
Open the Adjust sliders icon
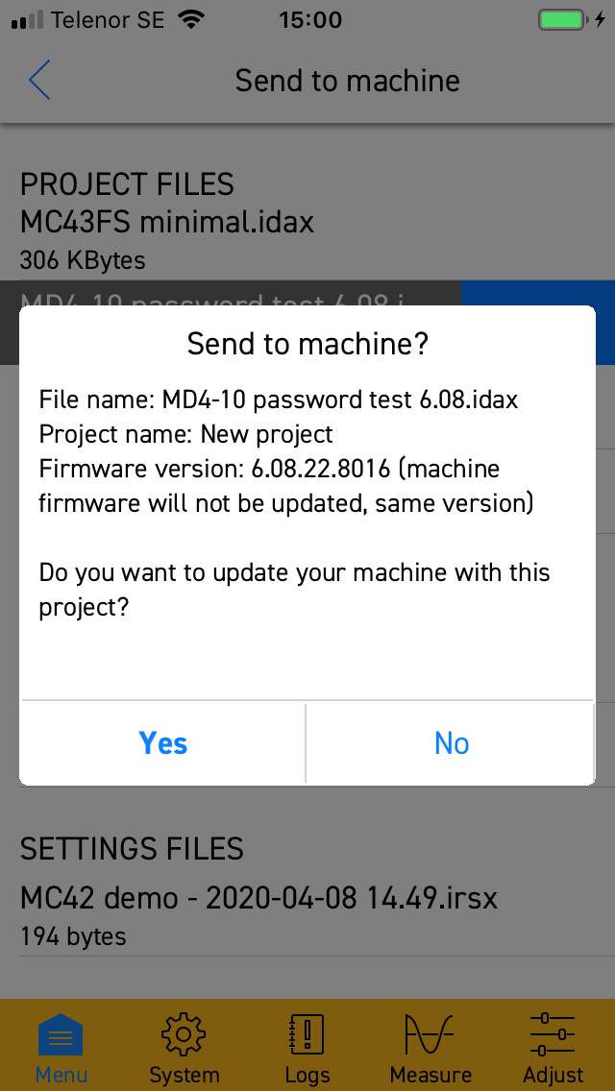tap(553, 1034)
